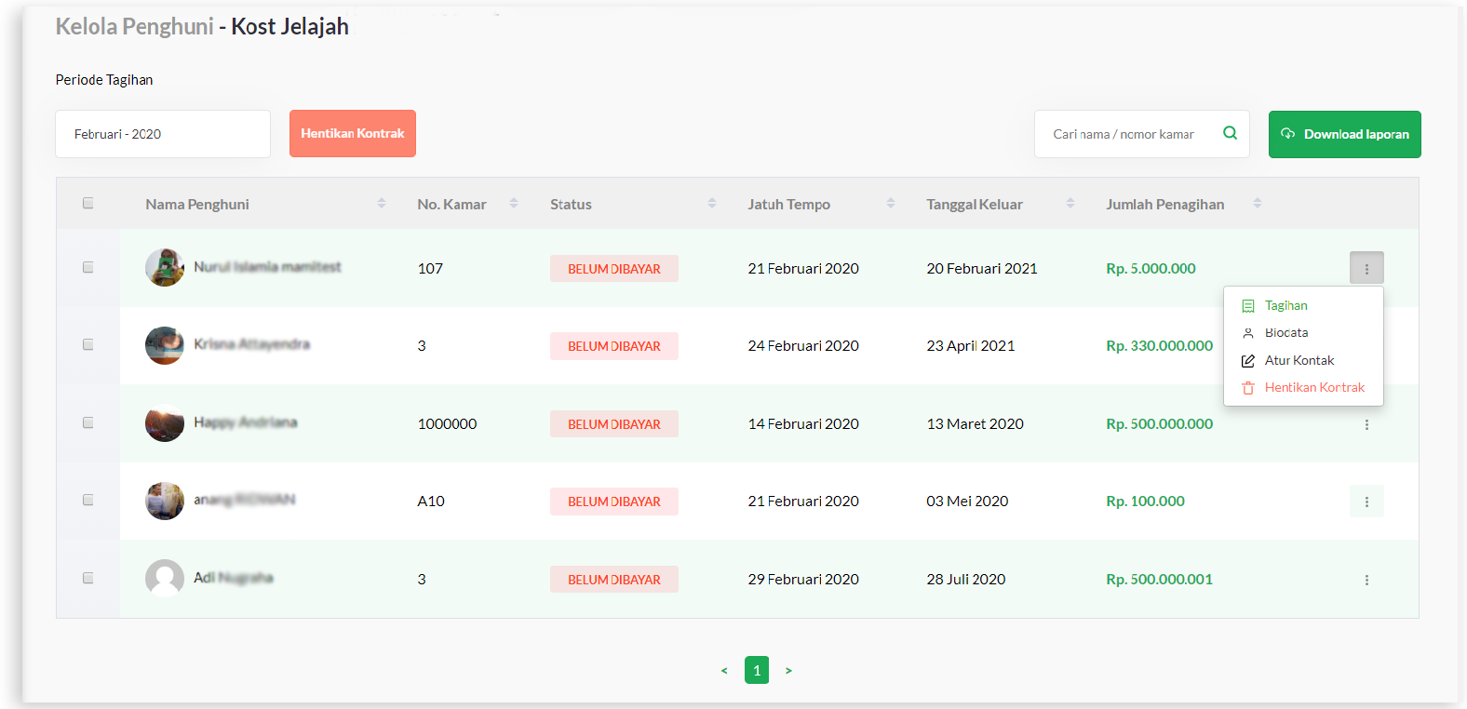This screenshot has width=1467, height=709.
Task: Select checkbox for room 107 tenant
Action: pyautogui.click(x=88, y=267)
